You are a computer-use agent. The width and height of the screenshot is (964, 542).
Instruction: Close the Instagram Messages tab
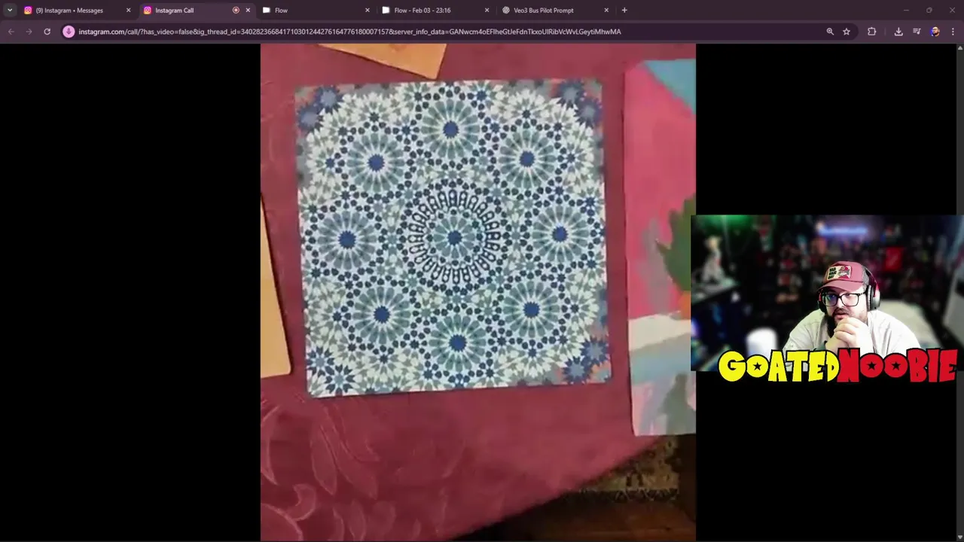[128, 11]
